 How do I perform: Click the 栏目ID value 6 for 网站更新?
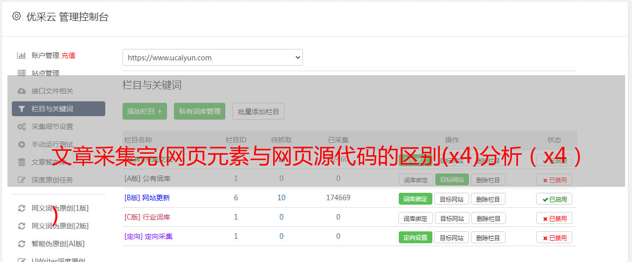pos(236,198)
